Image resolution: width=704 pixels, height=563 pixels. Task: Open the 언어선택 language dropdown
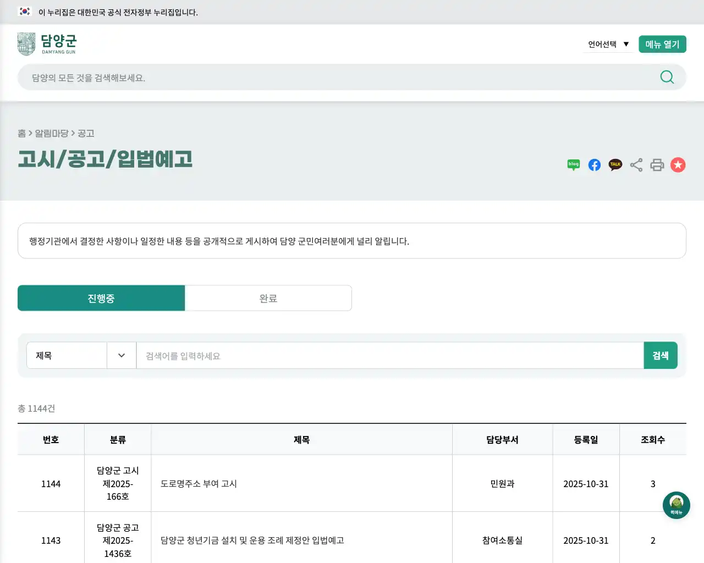coord(607,44)
